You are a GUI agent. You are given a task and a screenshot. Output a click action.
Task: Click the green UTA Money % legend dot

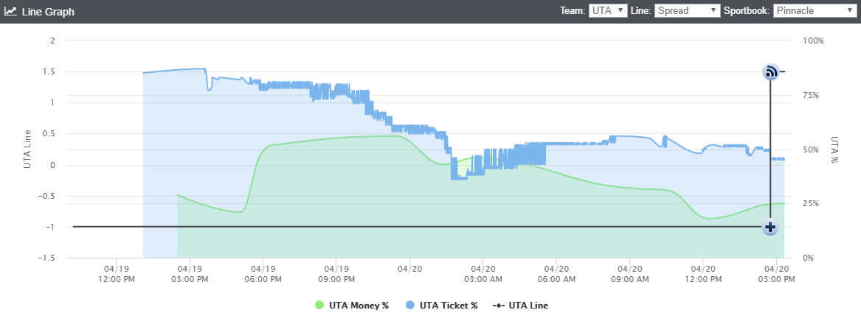click(319, 306)
